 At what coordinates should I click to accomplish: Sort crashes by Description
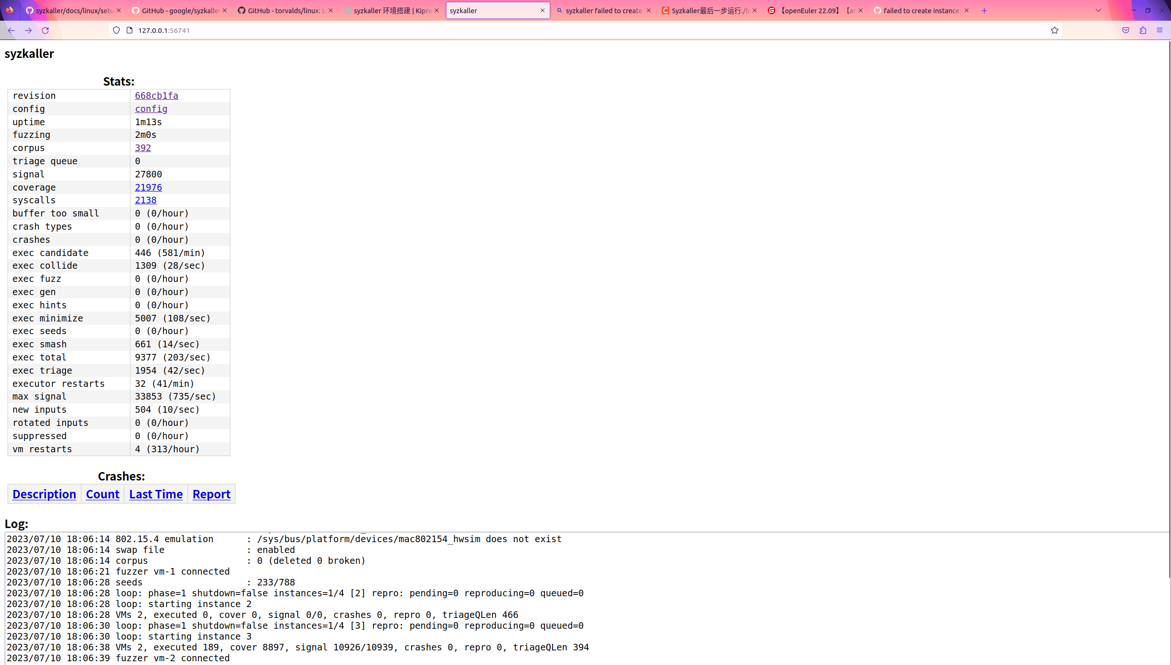click(44, 494)
